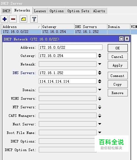This screenshot has width=137, height=160.
Task: Open the Leases tab
Action: coord(40,11)
